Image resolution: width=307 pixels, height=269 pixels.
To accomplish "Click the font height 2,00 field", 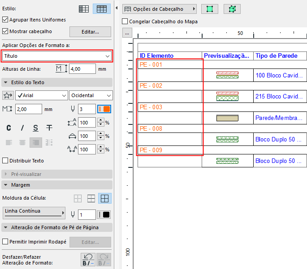I will click(29, 109).
